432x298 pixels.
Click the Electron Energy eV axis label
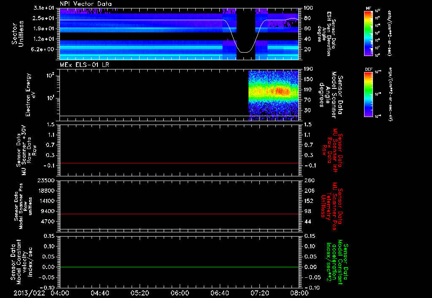pyautogui.click(x=28, y=95)
